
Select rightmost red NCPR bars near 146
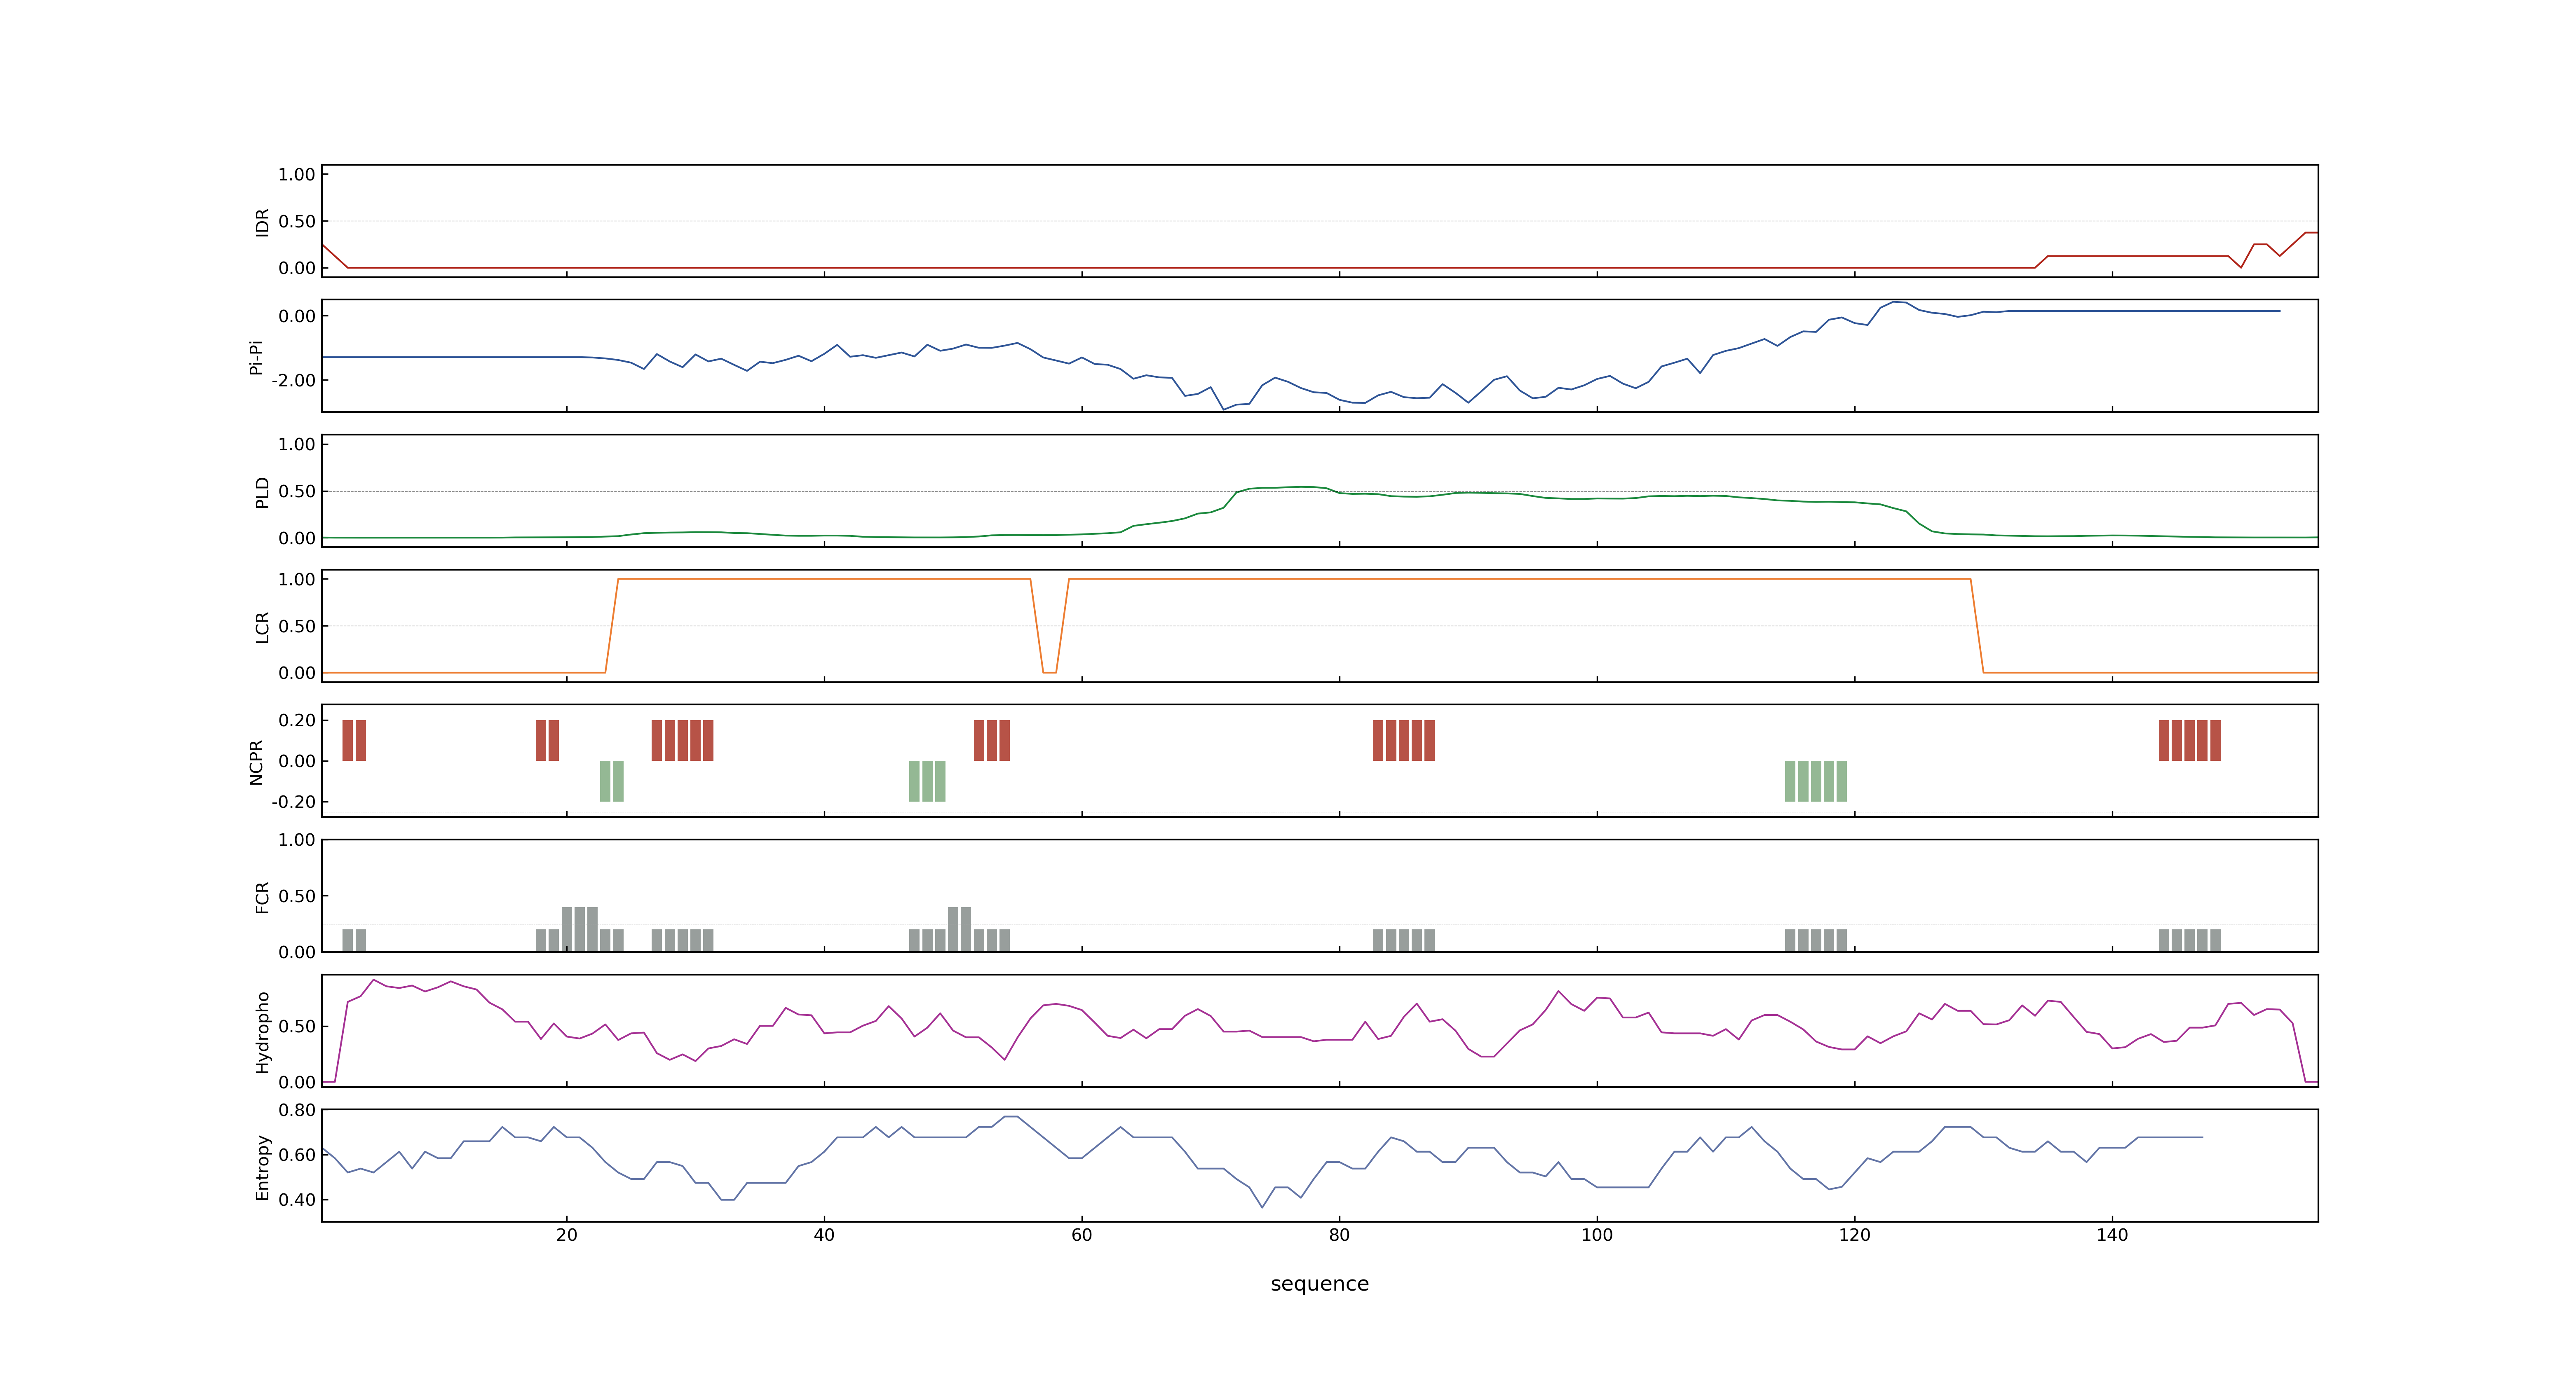pyautogui.click(x=2189, y=740)
